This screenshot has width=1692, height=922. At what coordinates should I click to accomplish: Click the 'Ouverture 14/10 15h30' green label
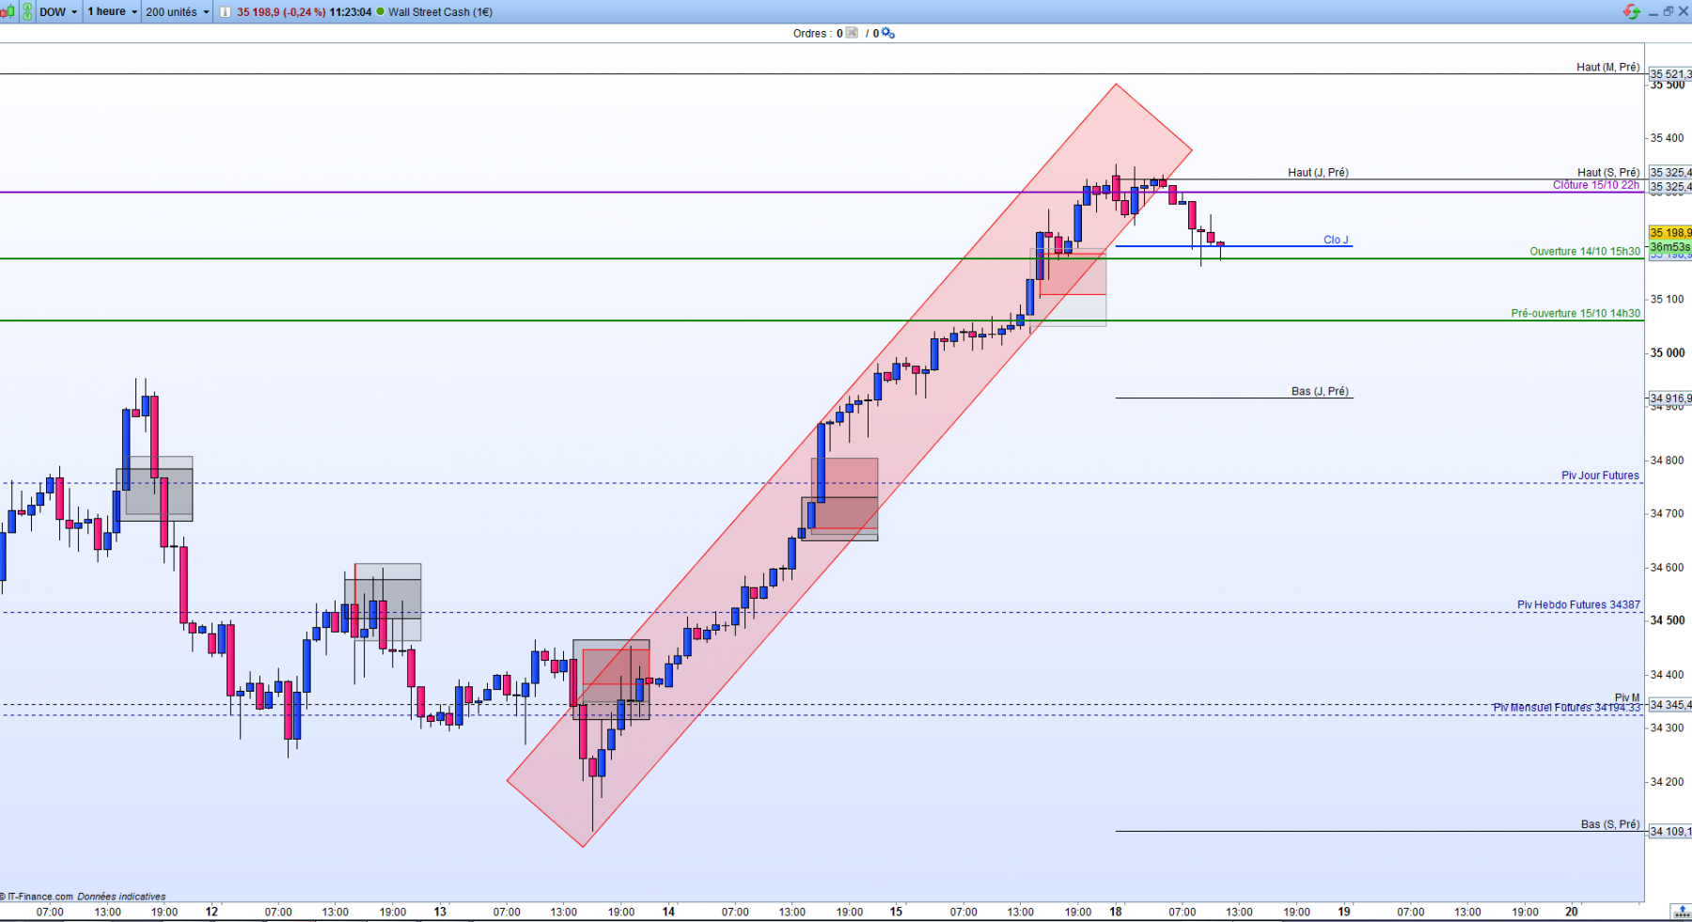1585,251
